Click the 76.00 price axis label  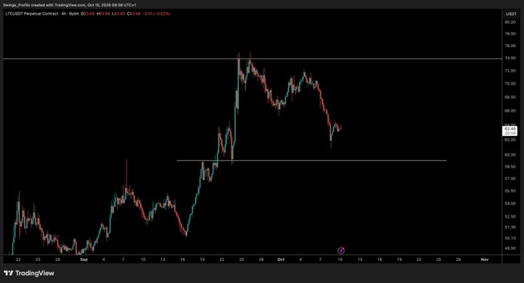pos(510,46)
